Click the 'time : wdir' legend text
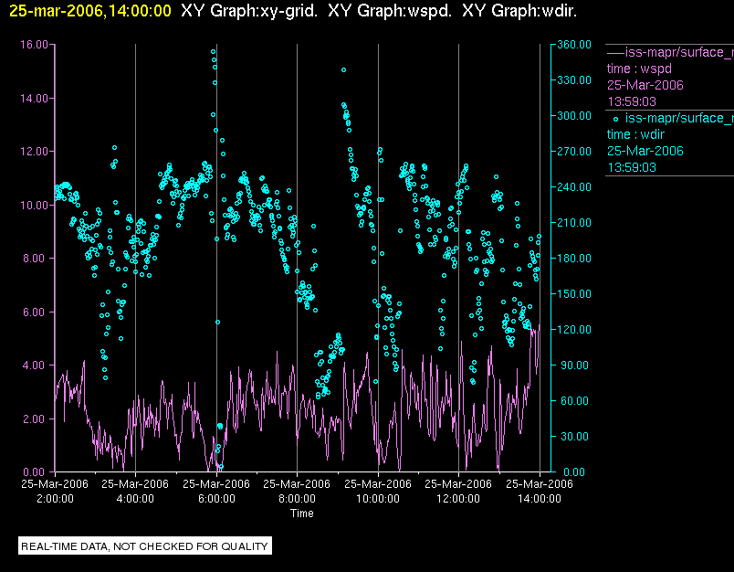 point(635,134)
